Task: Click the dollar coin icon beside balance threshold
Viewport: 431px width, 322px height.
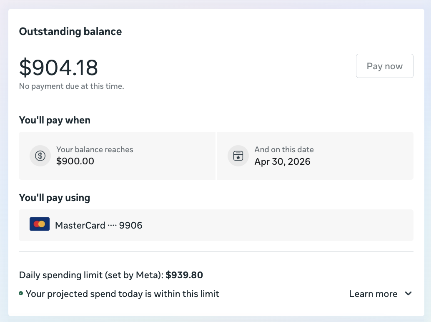Action: 40,156
